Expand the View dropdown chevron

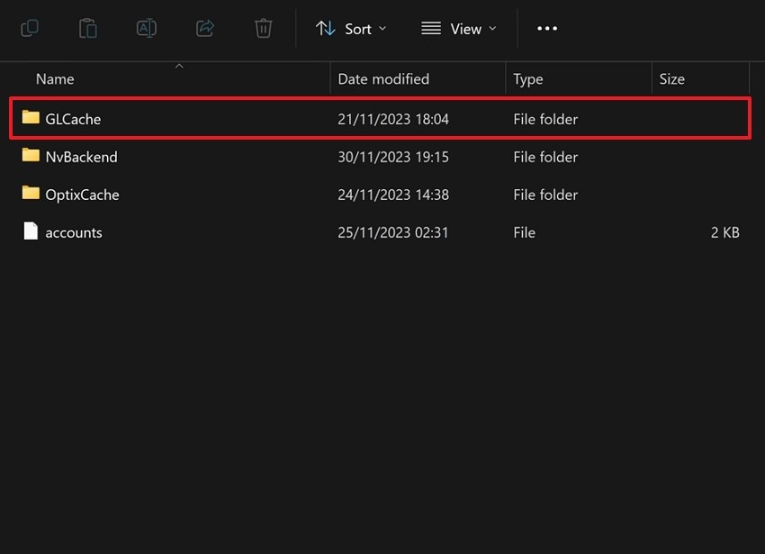pos(493,28)
